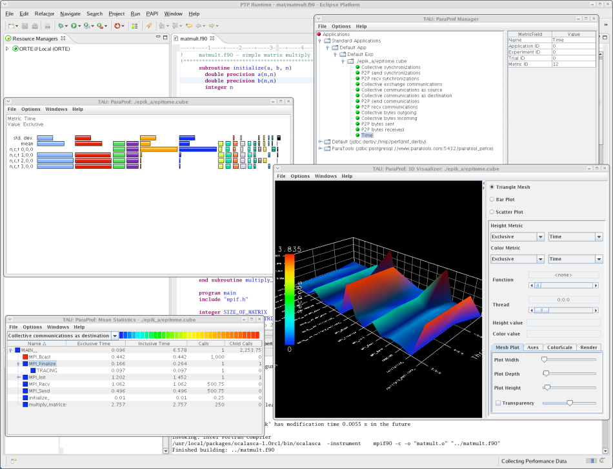
Task: Switch to the Render tab
Action: point(588,347)
